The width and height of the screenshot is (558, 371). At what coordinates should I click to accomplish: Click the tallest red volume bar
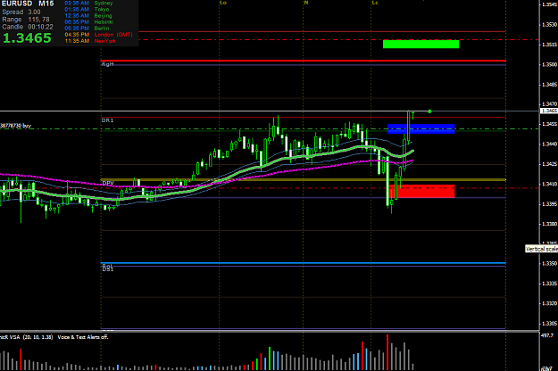point(387,352)
